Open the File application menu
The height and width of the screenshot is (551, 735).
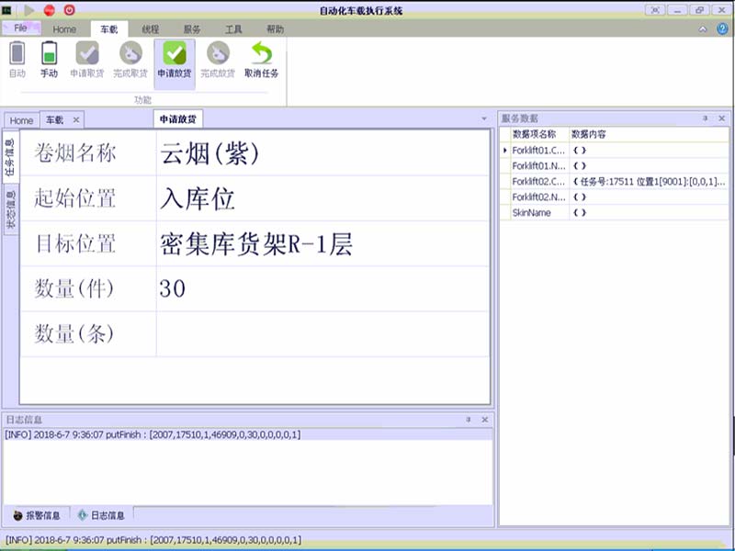(20, 28)
